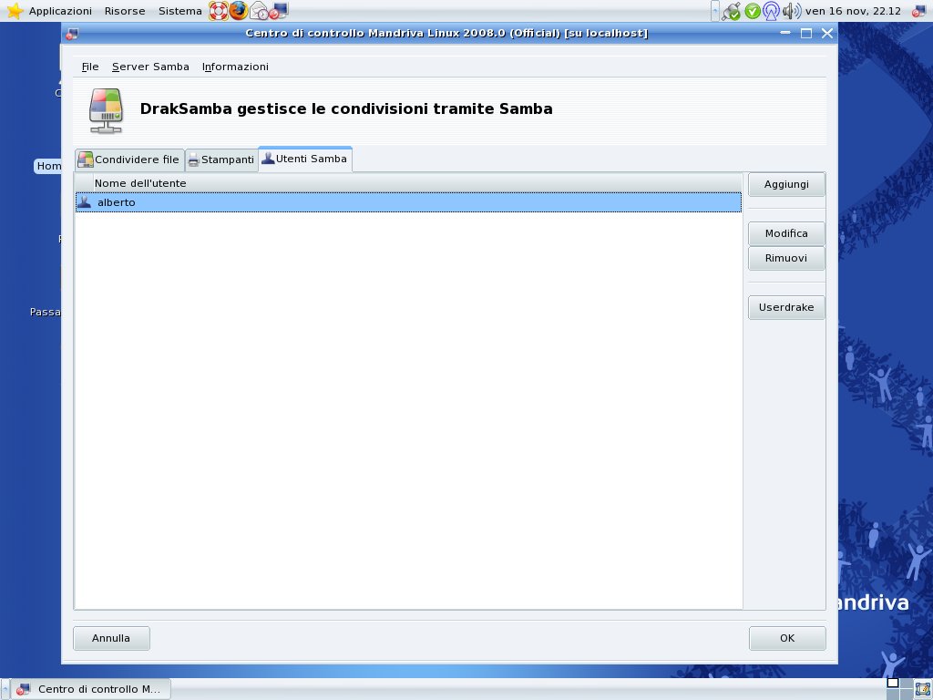Click the small panel handle left of the network icon
The image size is (933, 700).
tap(715, 11)
